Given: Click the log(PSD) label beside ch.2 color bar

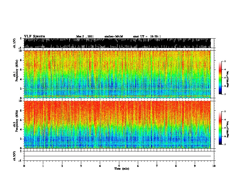Looking at the screenshot, I should click(x=228, y=129).
